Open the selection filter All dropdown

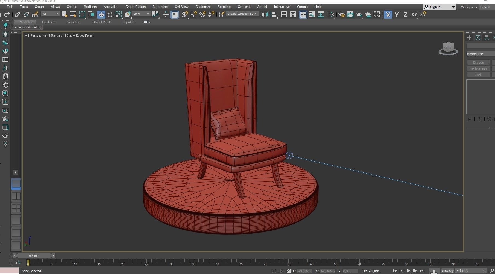(51, 14)
